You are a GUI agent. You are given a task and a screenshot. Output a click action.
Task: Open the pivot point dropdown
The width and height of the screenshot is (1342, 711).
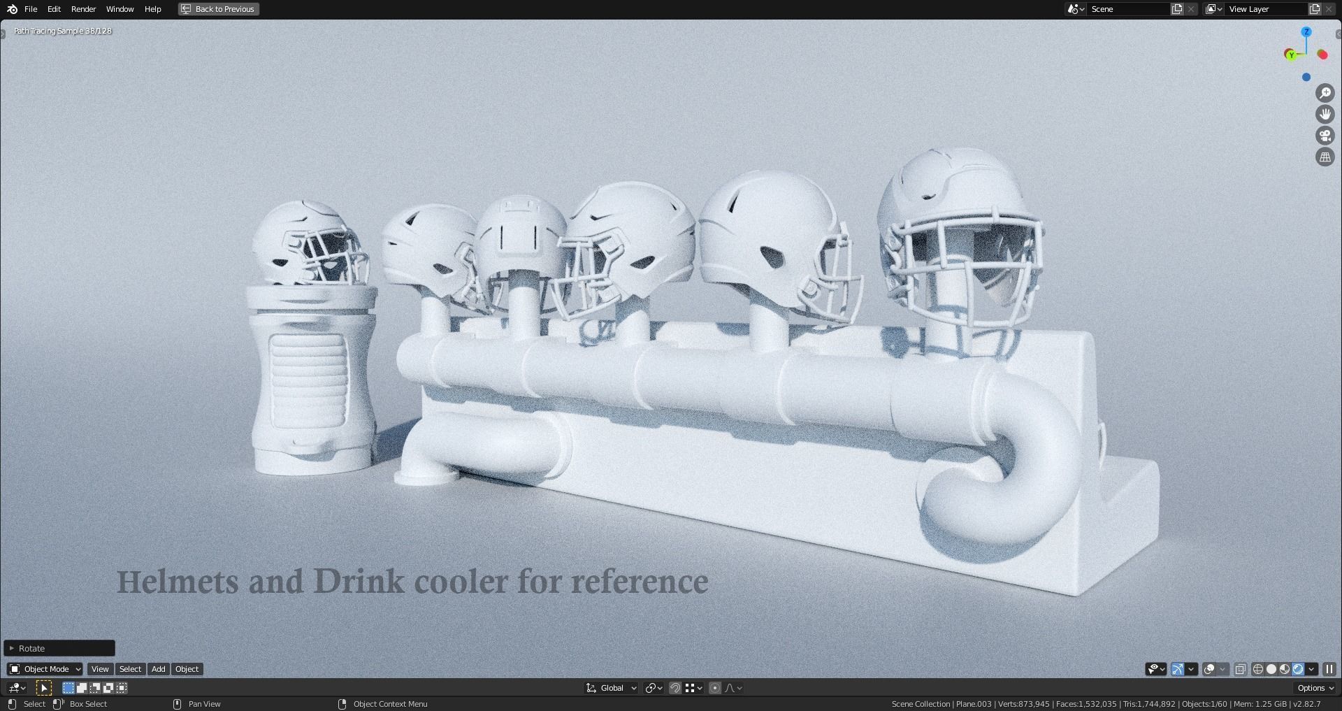click(x=654, y=688)
